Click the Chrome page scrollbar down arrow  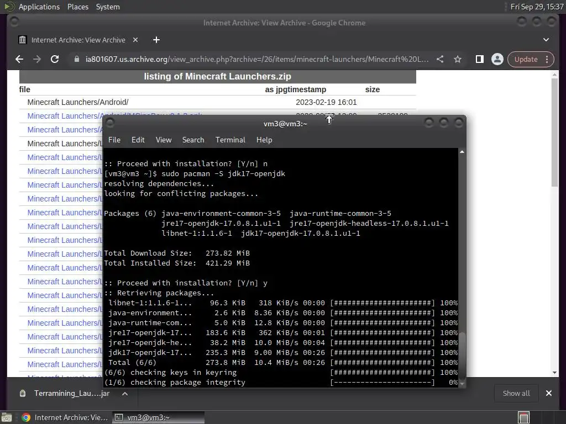pos(554,373)
